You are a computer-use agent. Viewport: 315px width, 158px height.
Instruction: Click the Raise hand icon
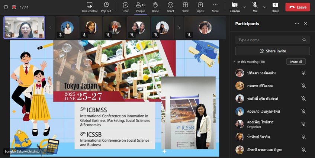click(155, 7)
